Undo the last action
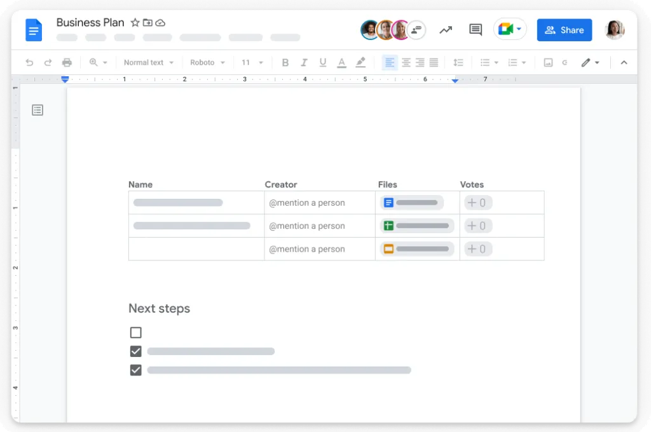Viewport: 651px width, 432px height. (x=29, y=62)
